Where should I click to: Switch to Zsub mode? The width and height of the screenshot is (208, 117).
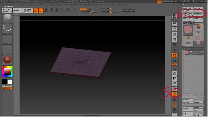coord(90,9)
